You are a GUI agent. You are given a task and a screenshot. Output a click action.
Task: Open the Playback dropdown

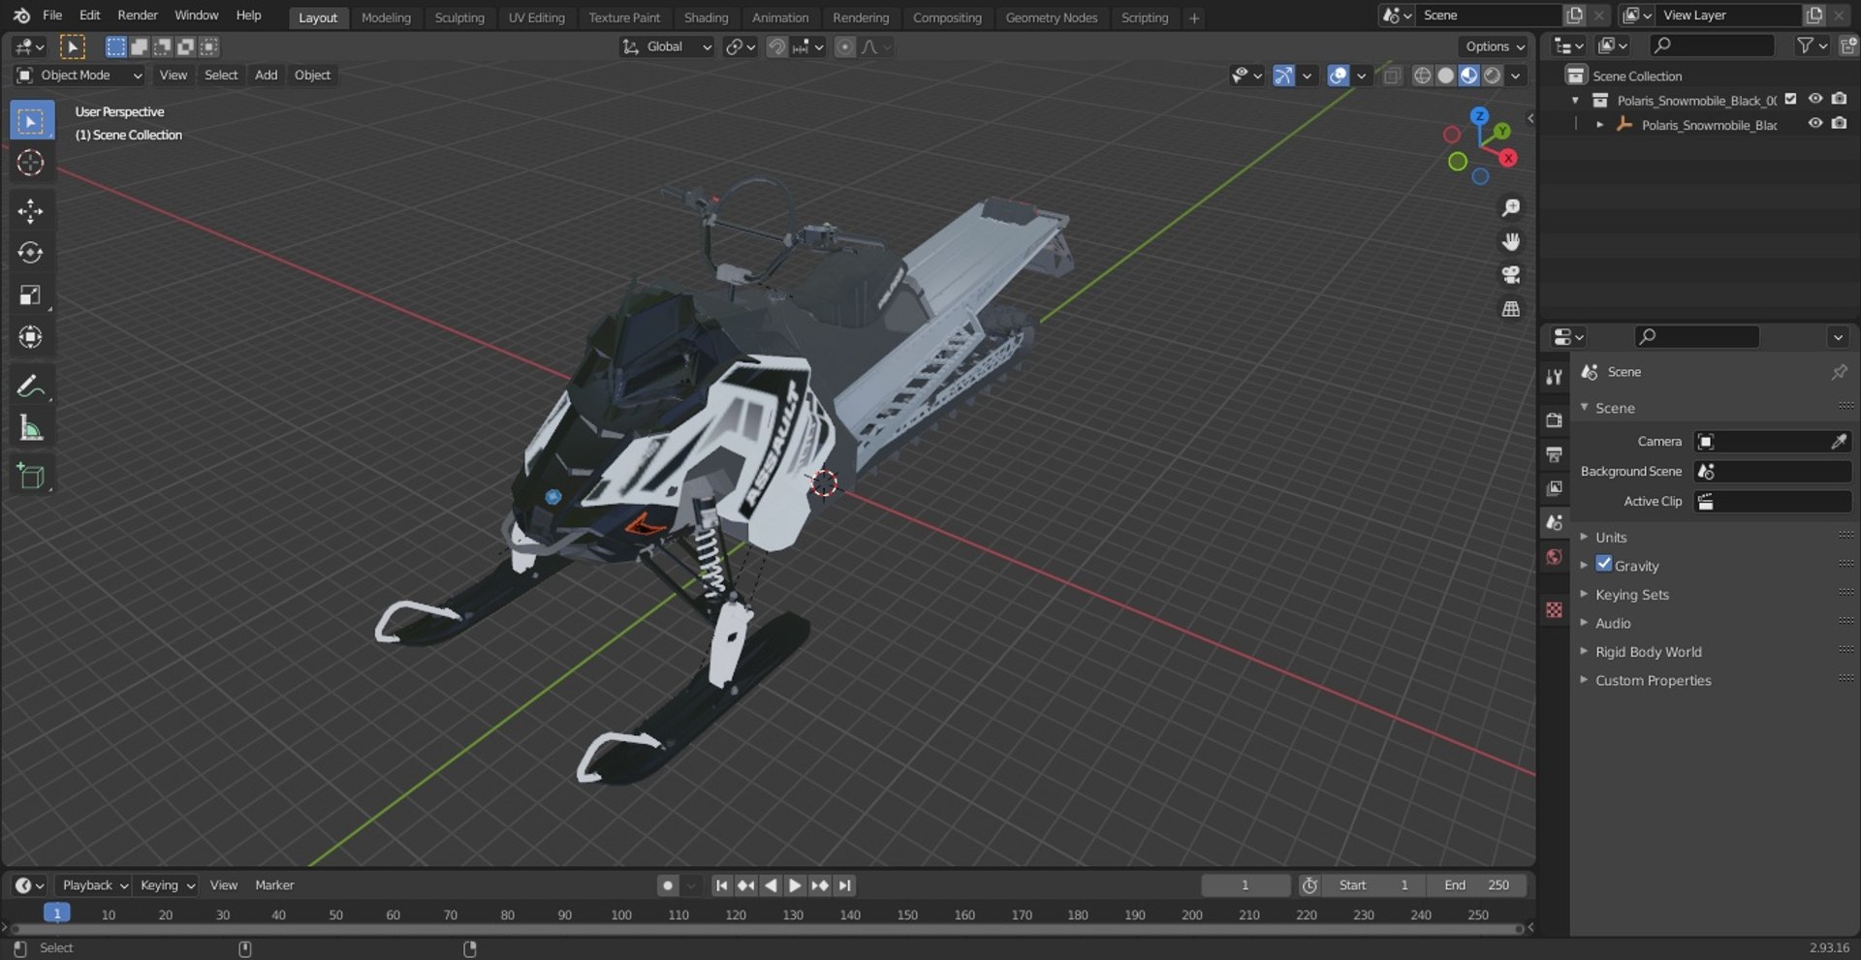[95, 885]
